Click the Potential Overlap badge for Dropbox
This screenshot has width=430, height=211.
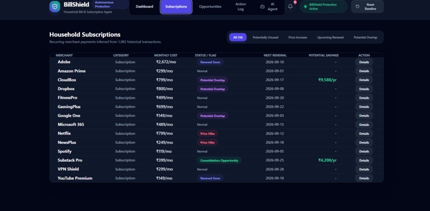[212, 89]
